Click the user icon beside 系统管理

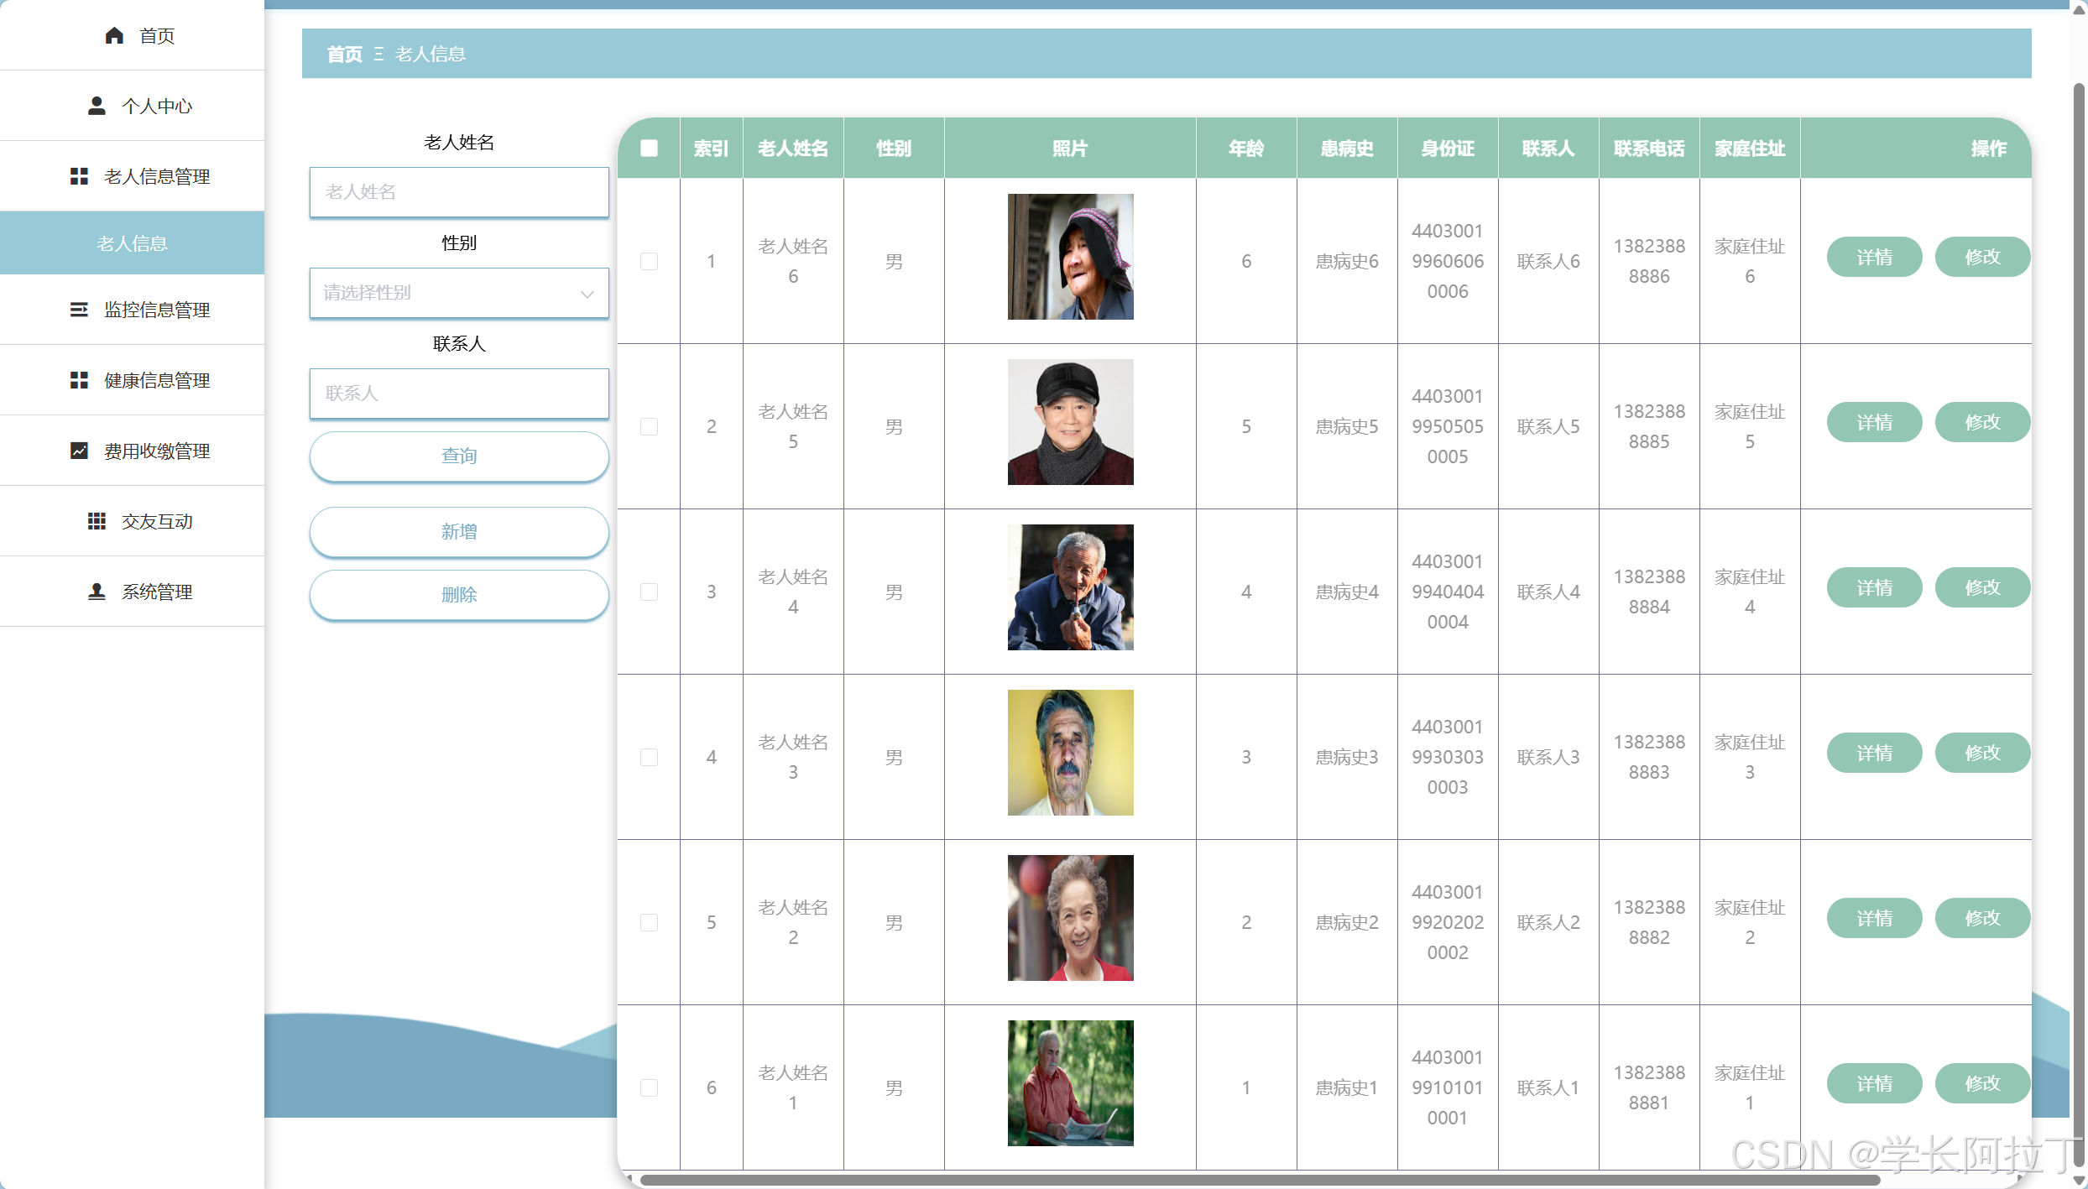click(x=97, y=592)
